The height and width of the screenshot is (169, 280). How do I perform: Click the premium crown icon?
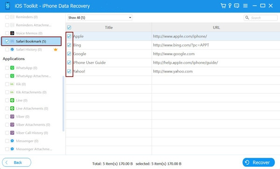[56, 49]
